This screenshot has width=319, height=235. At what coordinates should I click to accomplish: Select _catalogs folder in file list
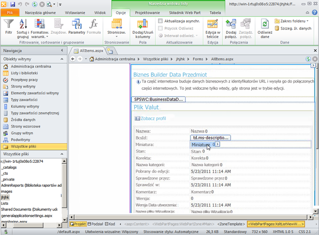tap(9, 167)
